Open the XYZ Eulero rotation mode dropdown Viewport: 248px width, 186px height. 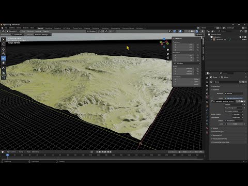[x=187, y=64]
